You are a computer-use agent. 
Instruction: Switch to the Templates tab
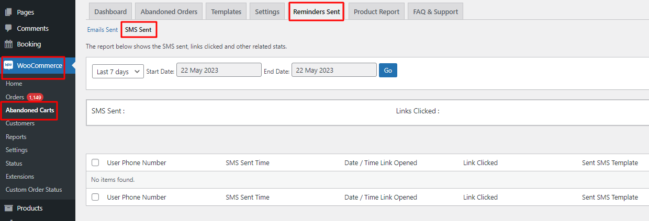coord(226,11)
